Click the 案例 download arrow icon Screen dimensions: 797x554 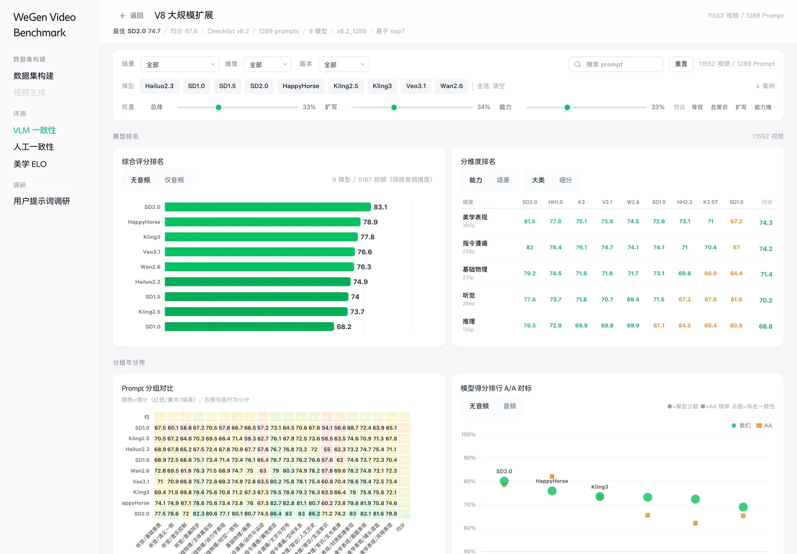click(758, 86)
